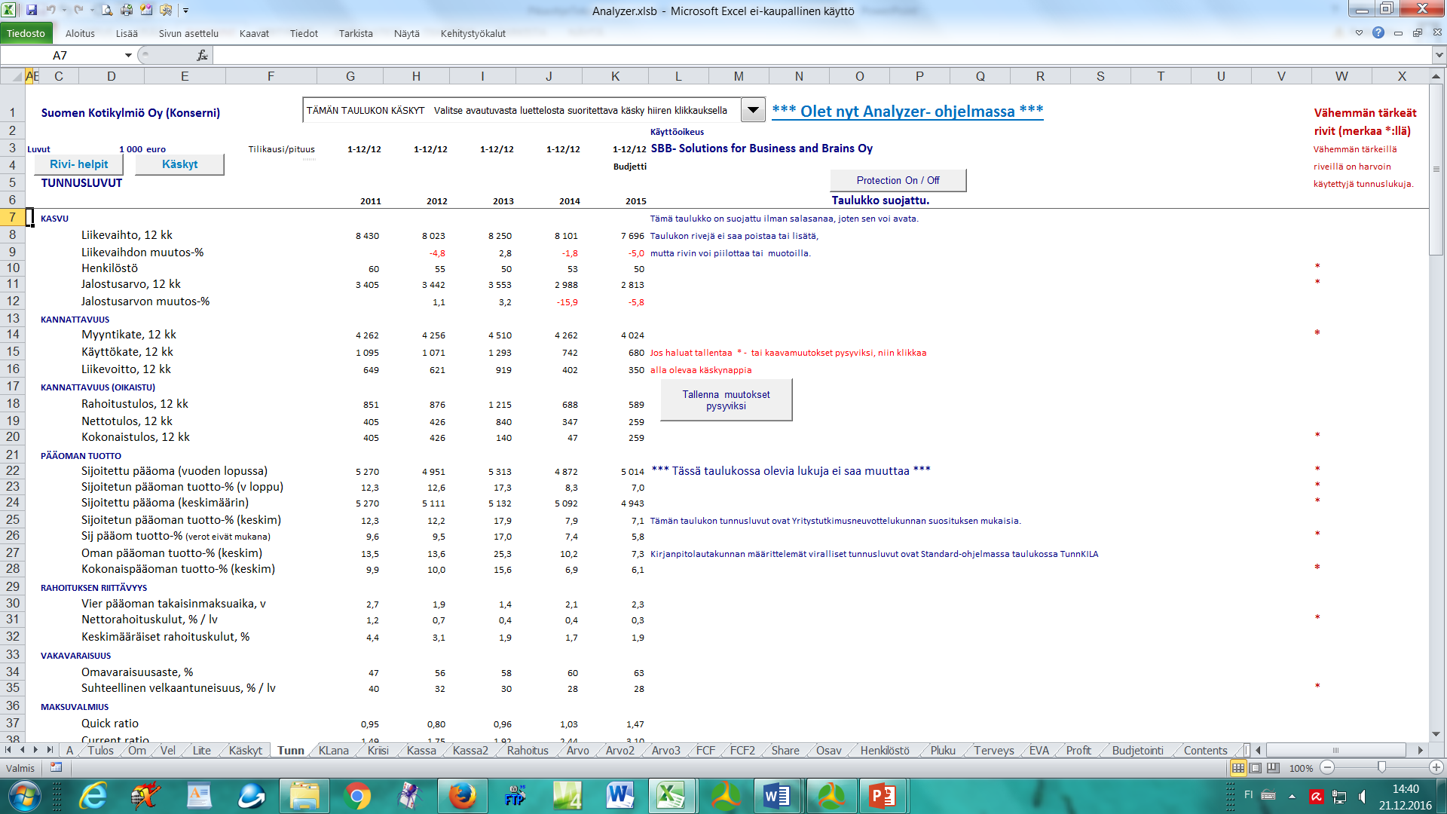The height and width of the screenshot is (814, 1447).
Task: Switch to the KLana sheet tab
Action: tap(333, 750)
